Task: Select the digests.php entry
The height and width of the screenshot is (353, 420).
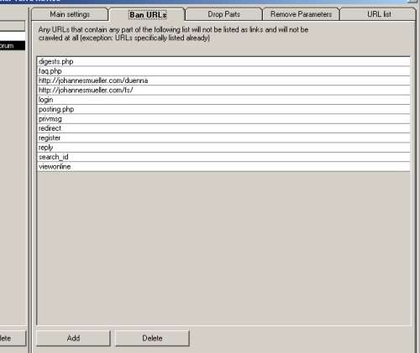Action: (223, 61)
